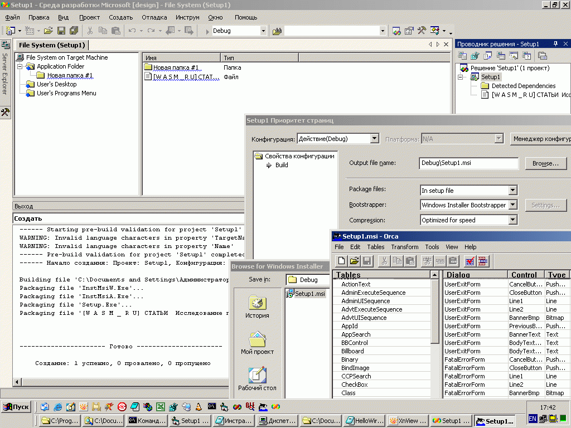Viewport: 571px width, 428px height.
Task: Click the Save All toolbar icon
Action: [74, 31]
